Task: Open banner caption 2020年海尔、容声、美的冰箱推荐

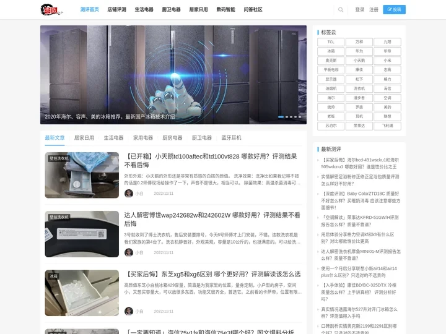Action: [110, 117]
